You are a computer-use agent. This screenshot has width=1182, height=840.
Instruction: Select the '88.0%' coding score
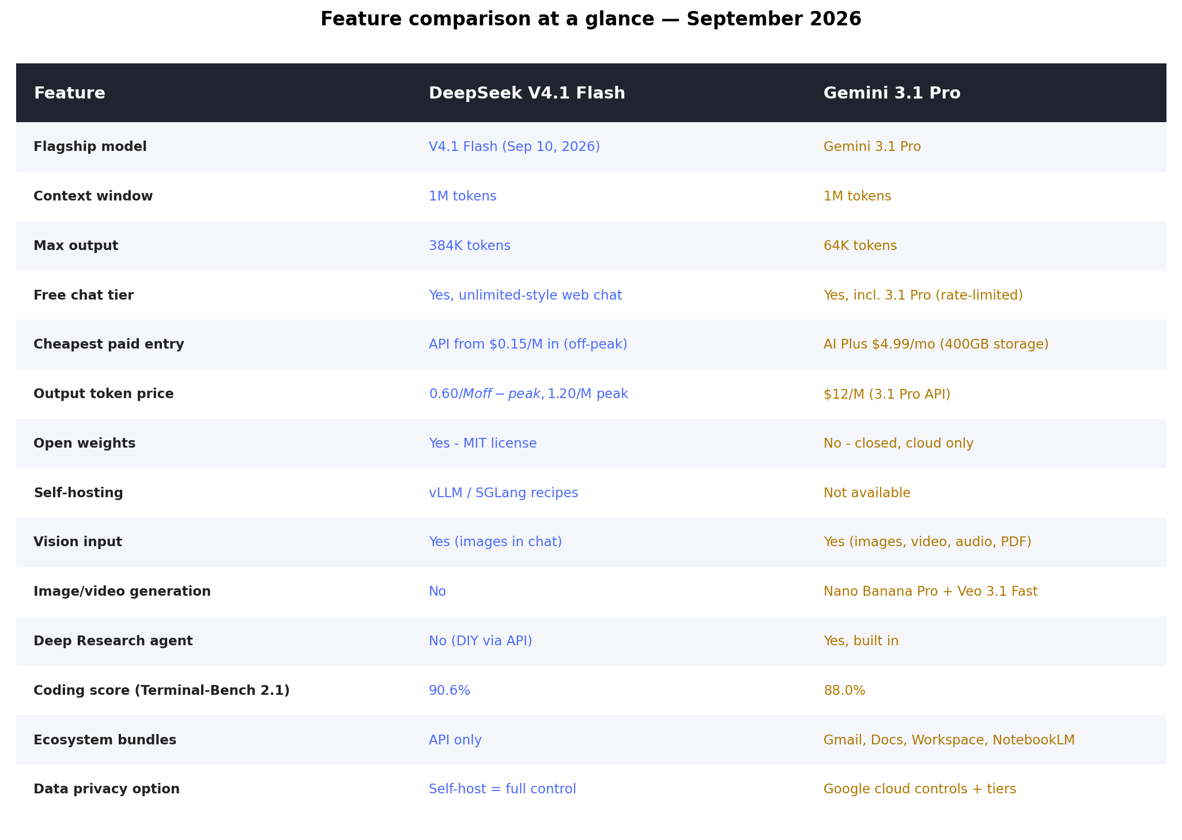click(x=844, y=691)
